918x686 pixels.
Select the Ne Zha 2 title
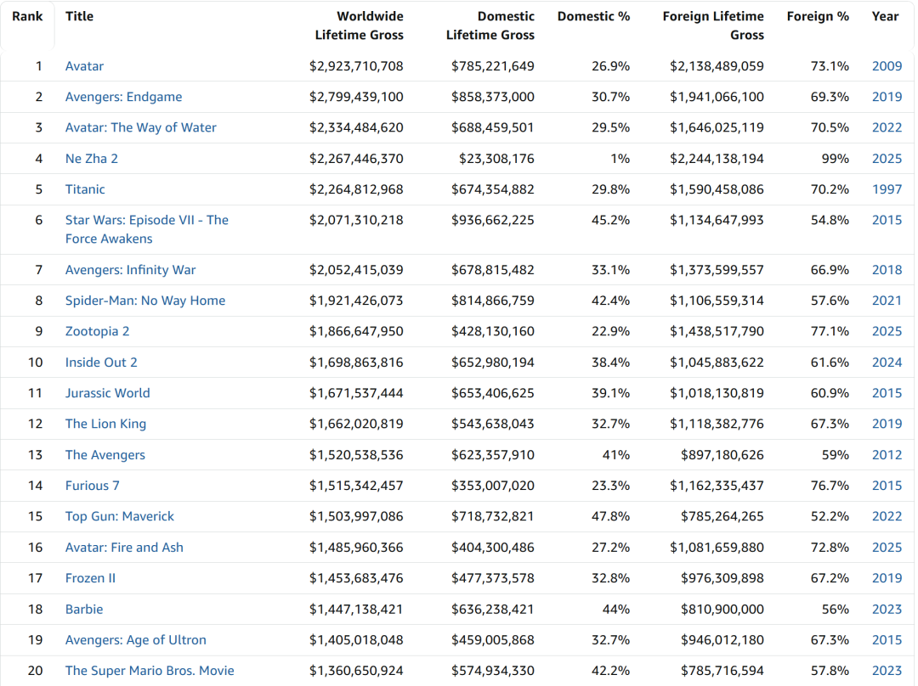click(91, 159)
